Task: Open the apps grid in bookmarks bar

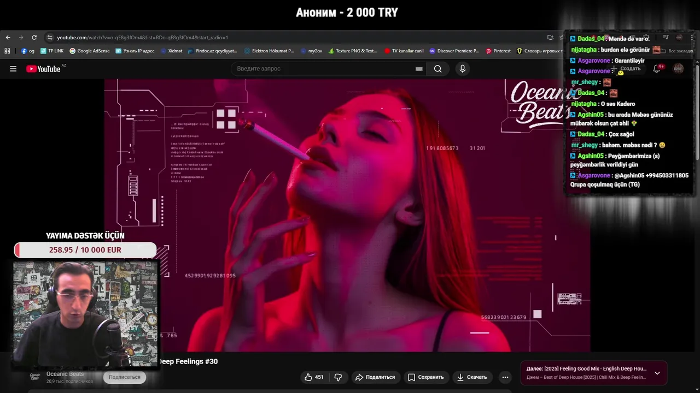Action: click(x=7, y=51)
